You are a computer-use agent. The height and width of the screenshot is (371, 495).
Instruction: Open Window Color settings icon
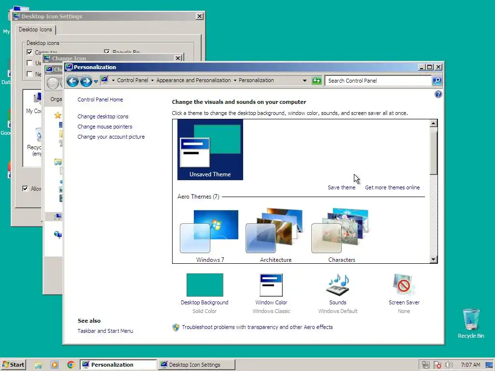click(x=271, y=285)
